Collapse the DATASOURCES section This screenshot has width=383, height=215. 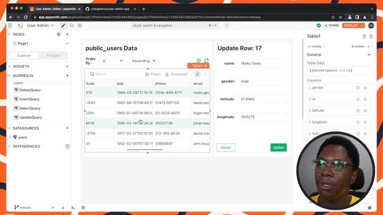[10, 128]
